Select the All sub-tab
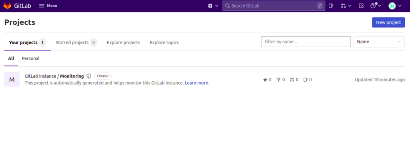This screenshot has width=410, height=150. pyautogui.click(x=11, y=59)
